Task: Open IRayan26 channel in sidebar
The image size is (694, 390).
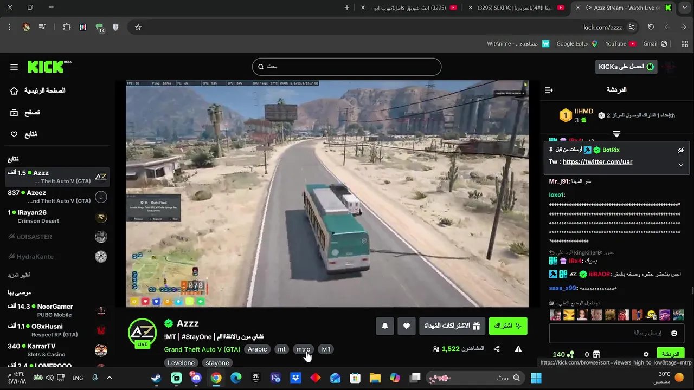Action: coord(57,217)
